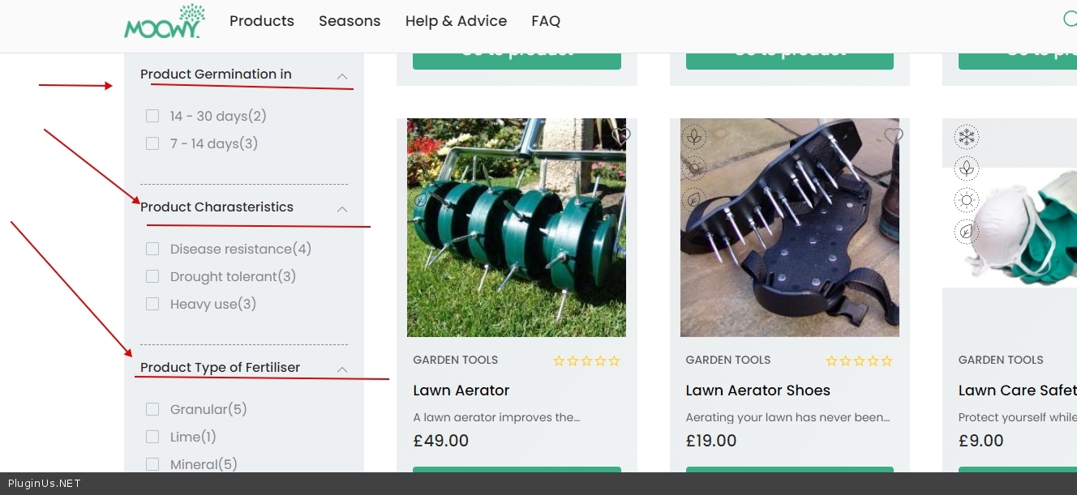Click the Lawn Aerator product image
Screen dimensions: 1077x495
pos(517,228)
